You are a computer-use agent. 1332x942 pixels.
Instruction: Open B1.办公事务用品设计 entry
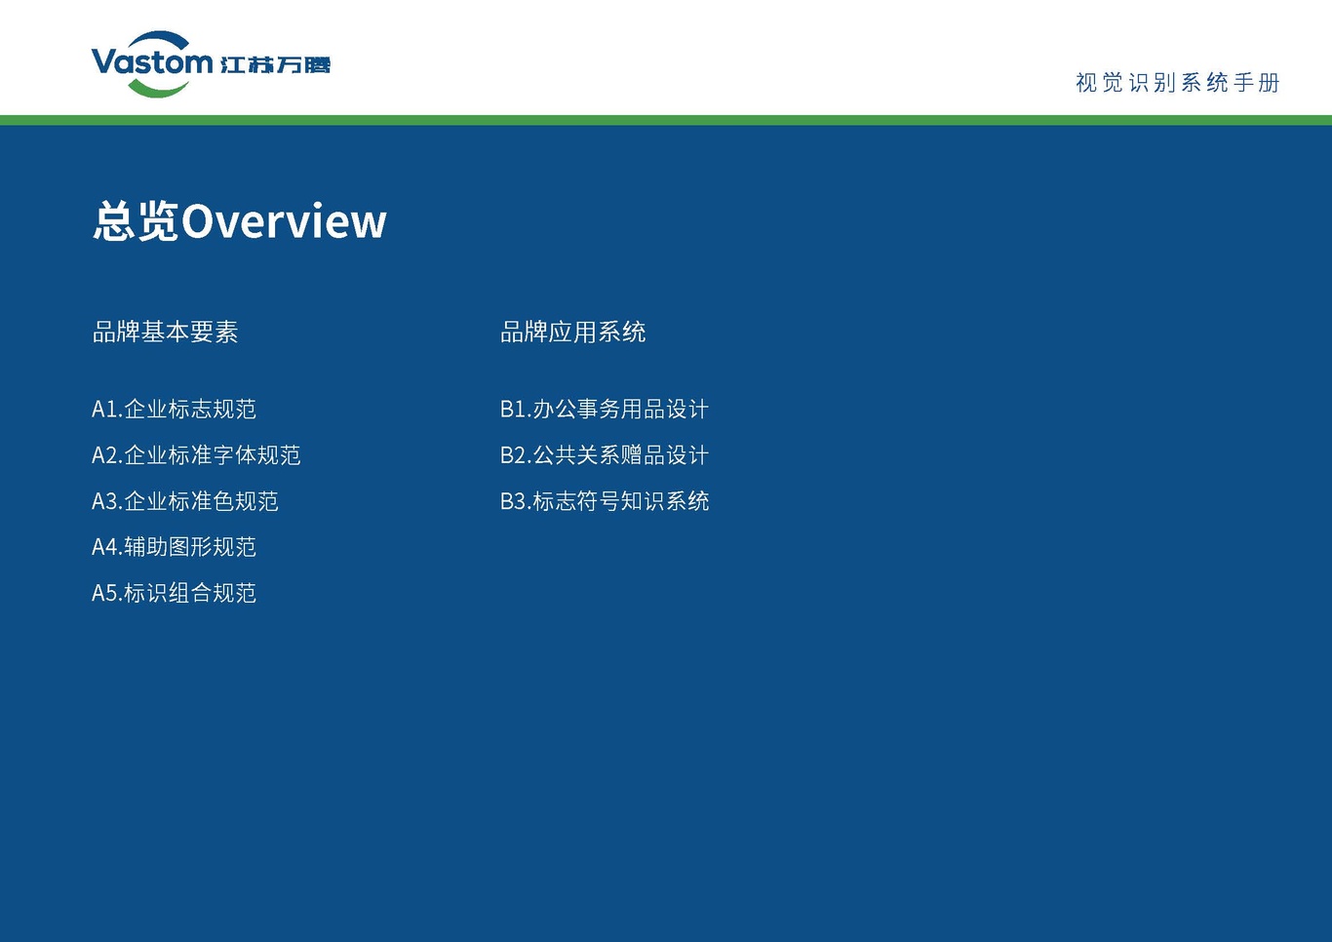(605, 410)
